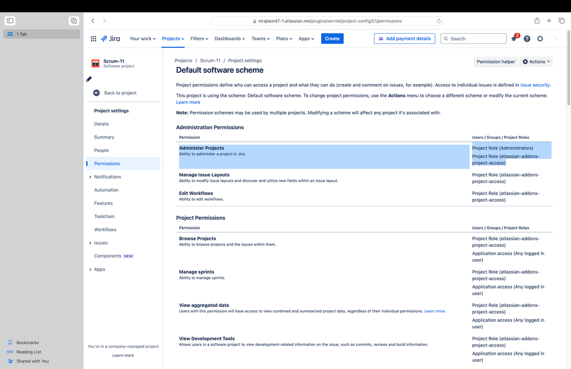Show Safari tab overview icon

point(561,21)
